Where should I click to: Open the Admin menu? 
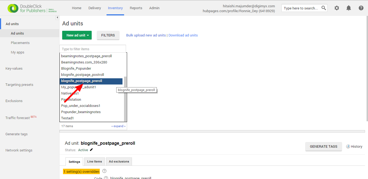click(154, 8)
